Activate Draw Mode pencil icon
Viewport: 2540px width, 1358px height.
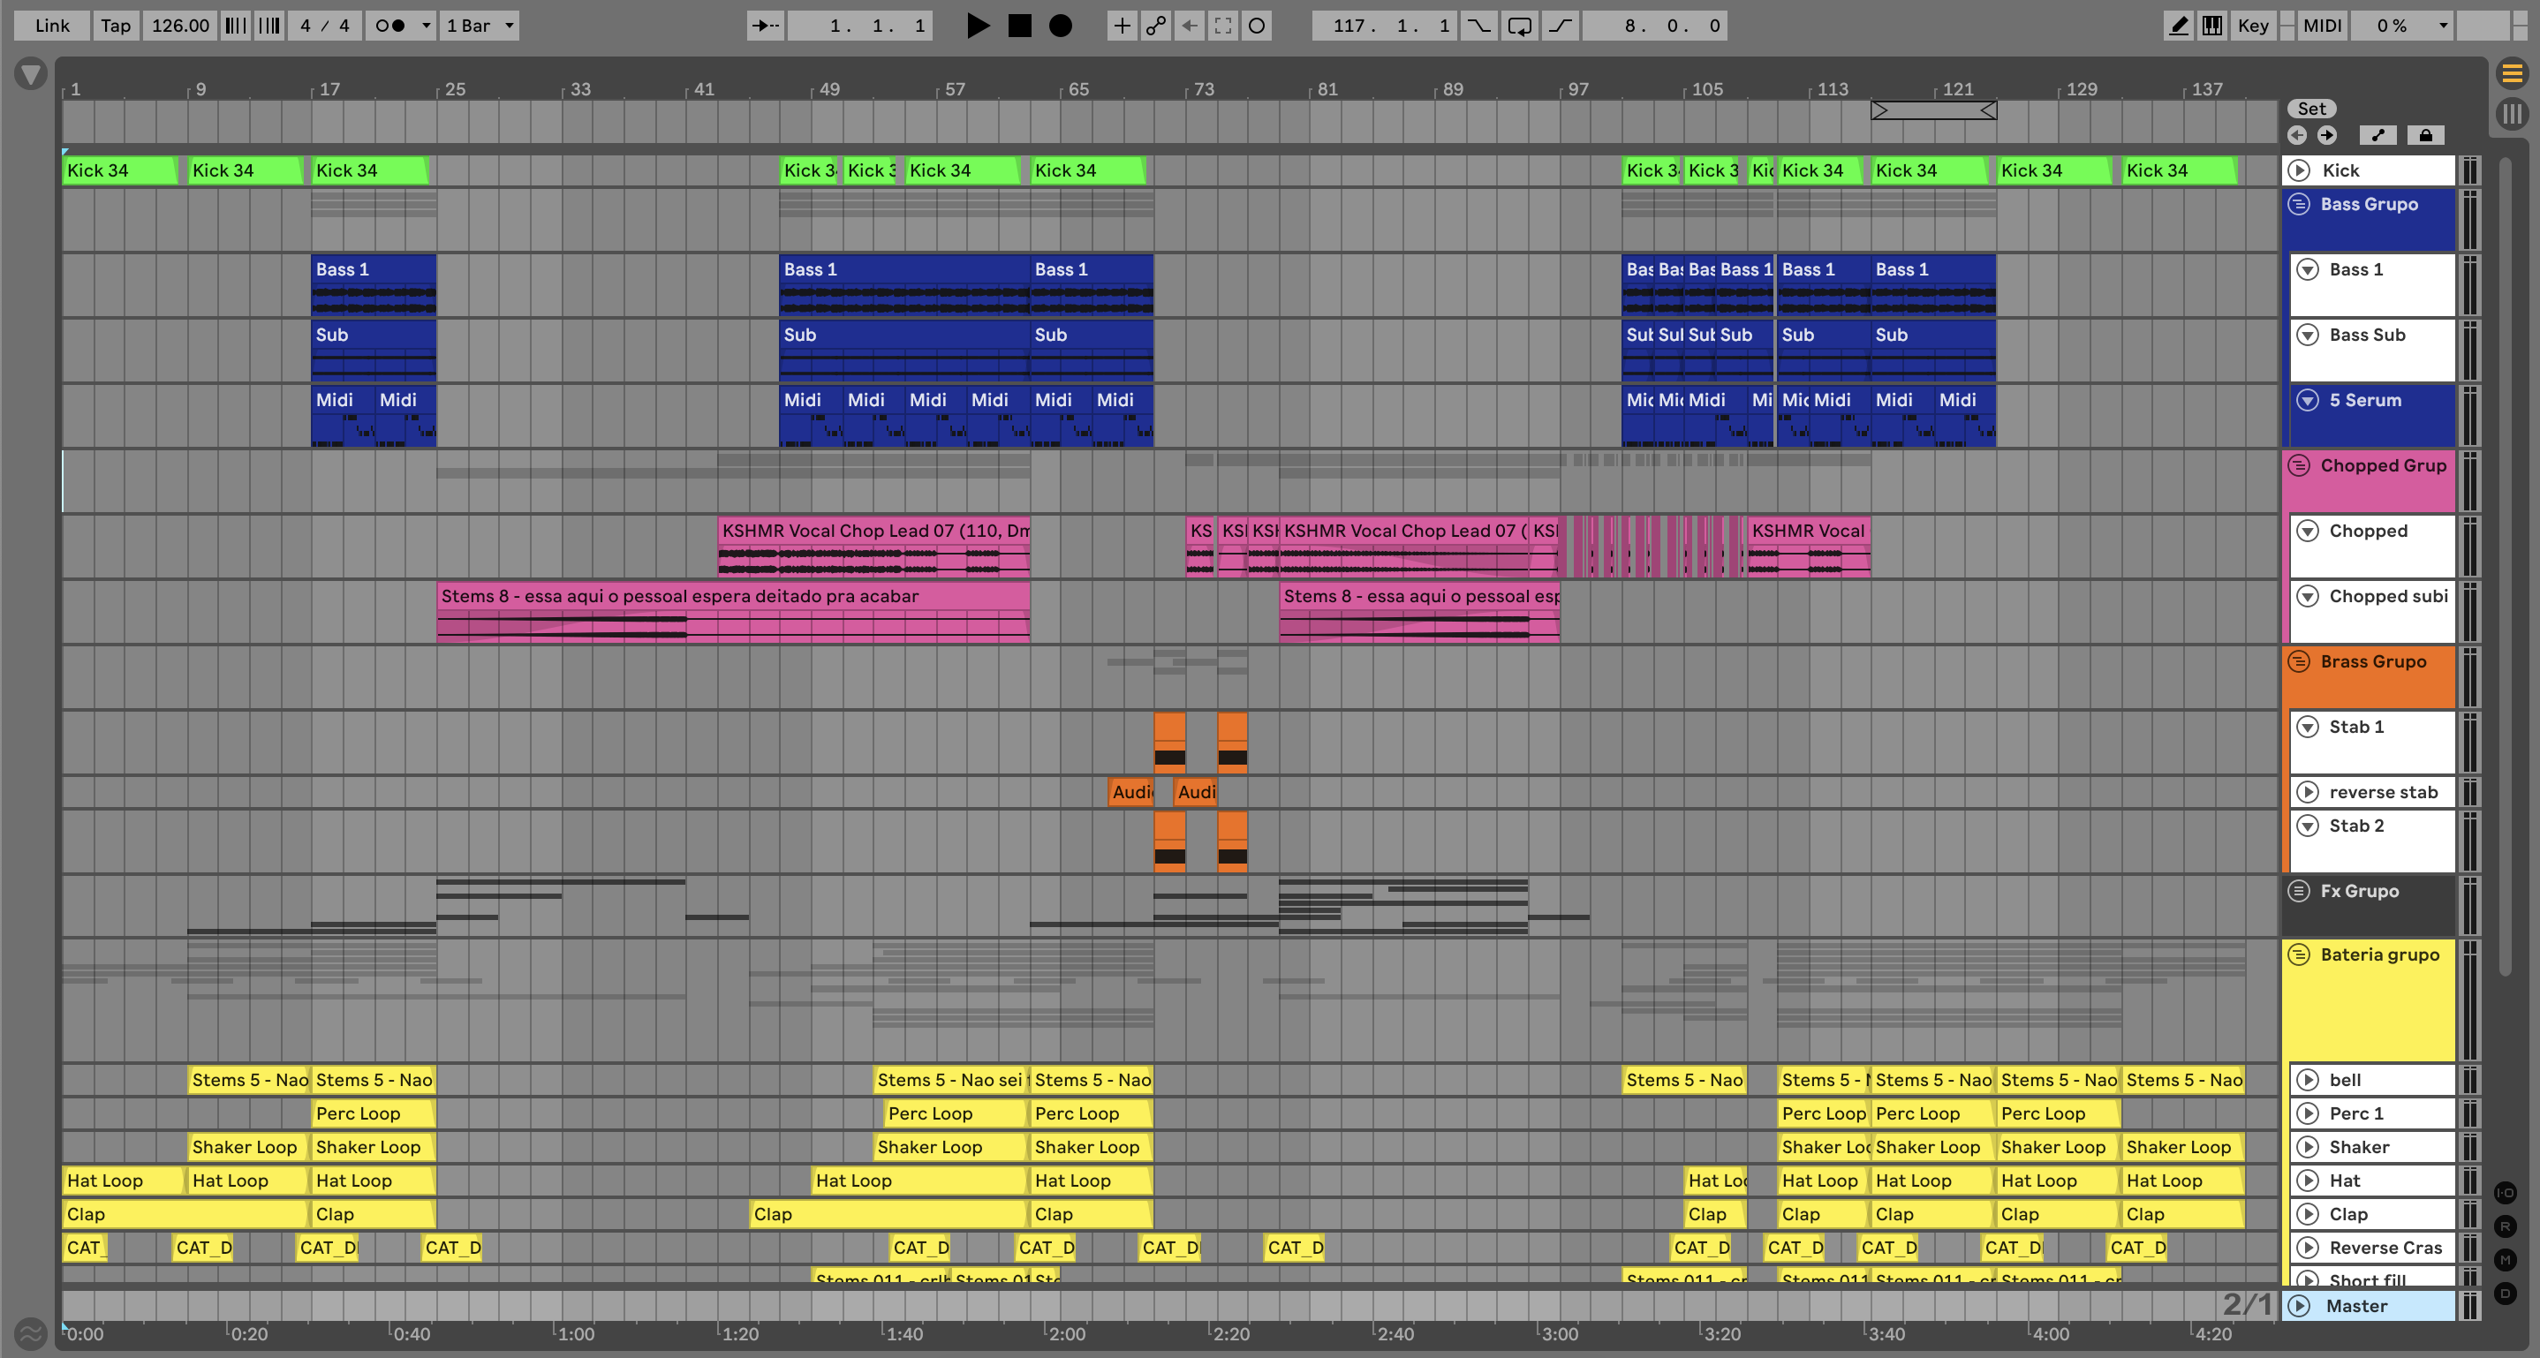coord(2178,26)
